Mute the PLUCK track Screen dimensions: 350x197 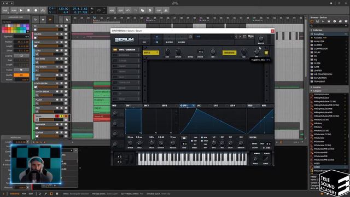(x=66, y=100)
